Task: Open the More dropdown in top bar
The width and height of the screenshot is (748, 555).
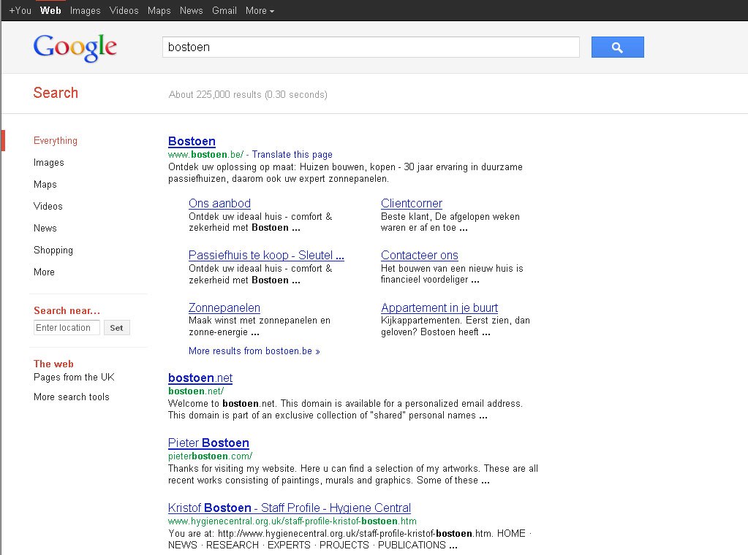Action: [x=260, y=10]
